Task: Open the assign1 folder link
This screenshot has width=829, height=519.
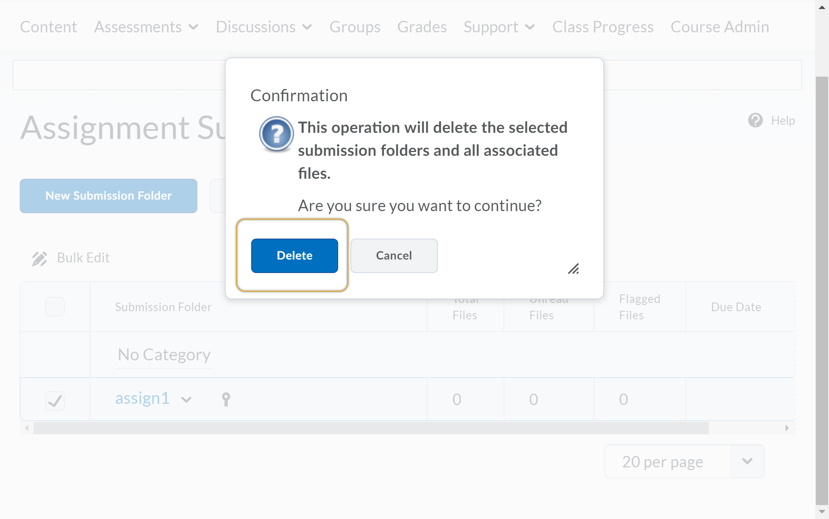Action: [x=142, y=398]
